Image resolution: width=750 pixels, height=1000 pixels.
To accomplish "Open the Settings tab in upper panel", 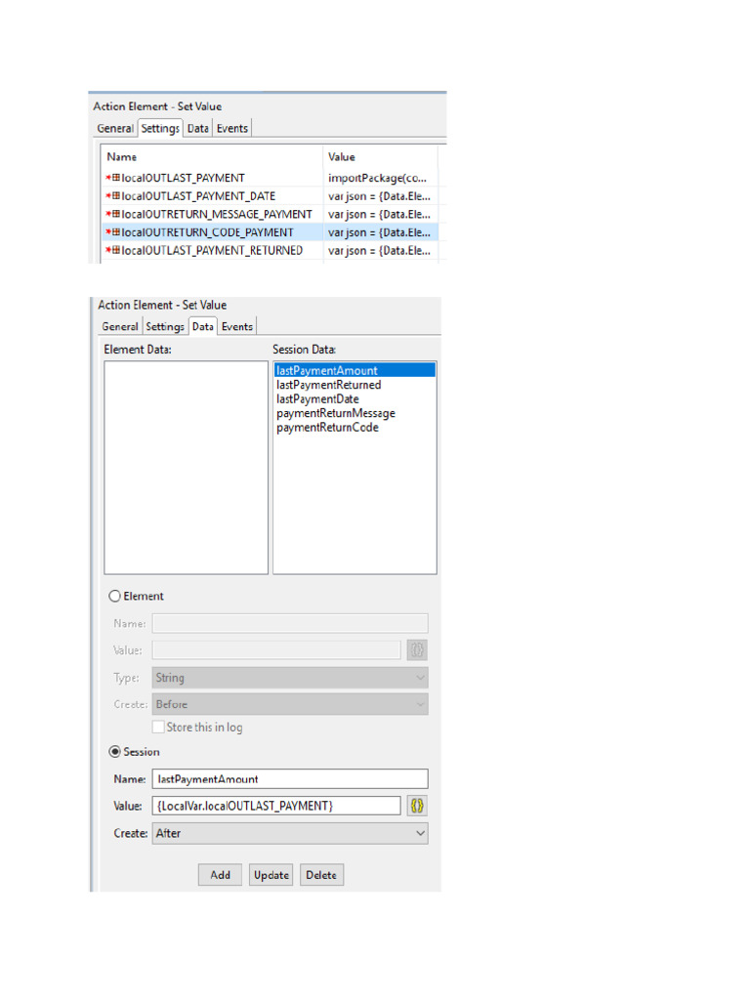I will point(160,128).
